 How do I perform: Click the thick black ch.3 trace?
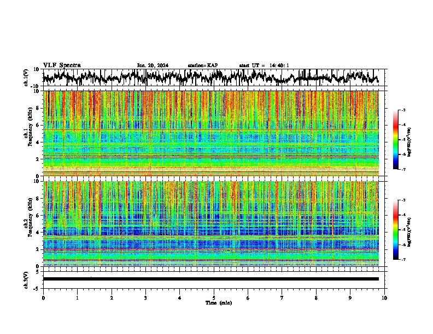tap(210, 279)
